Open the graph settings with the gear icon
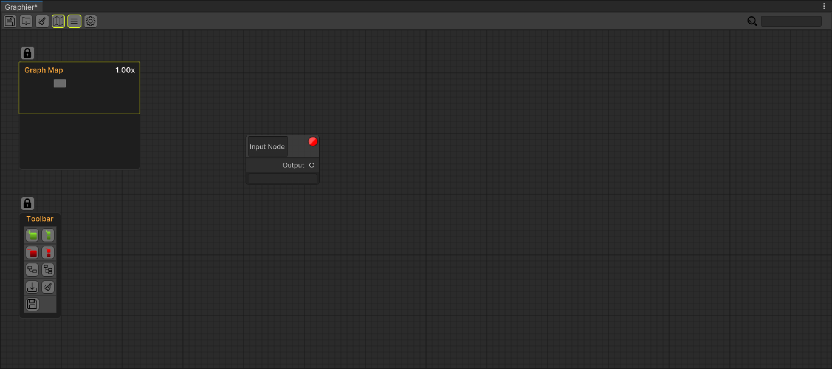This screenshot has height=369, width=832. [x=91, y=21]
